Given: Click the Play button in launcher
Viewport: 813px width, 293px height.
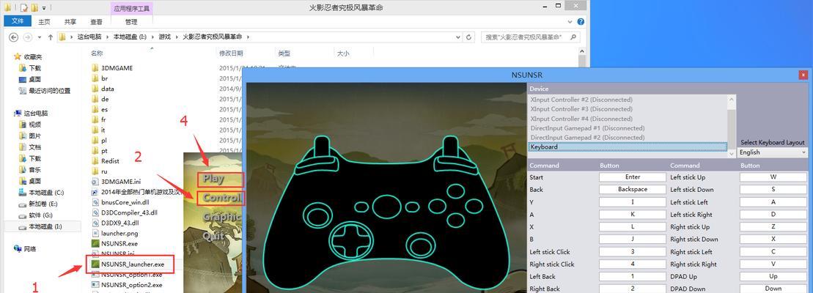Looking at the screenshot, I should pos(220,179).
